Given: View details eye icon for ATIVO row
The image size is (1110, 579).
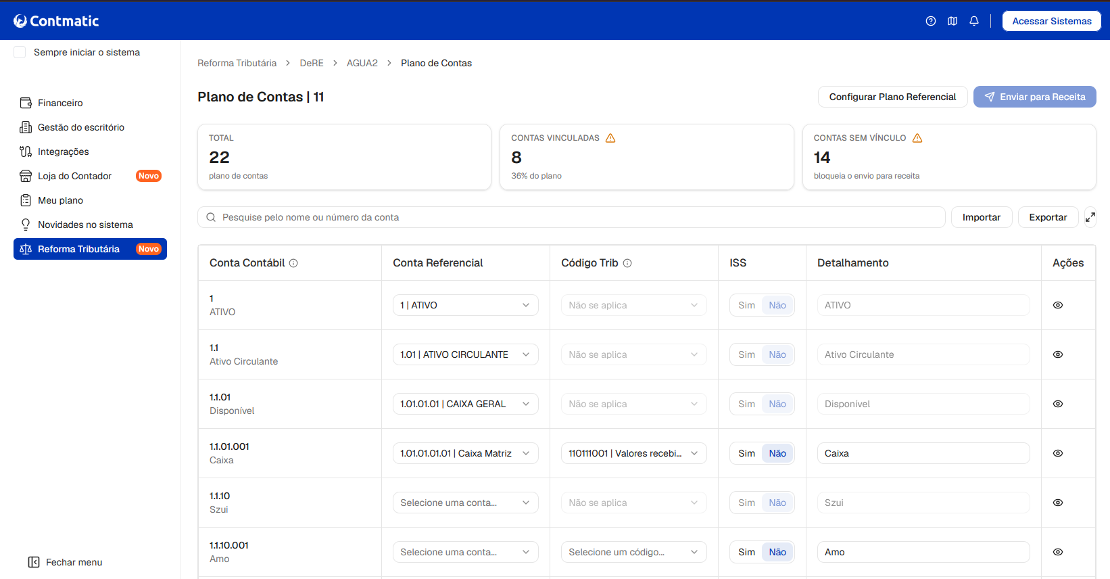Looking at the screenshot, I should (x=1058, y=305).
